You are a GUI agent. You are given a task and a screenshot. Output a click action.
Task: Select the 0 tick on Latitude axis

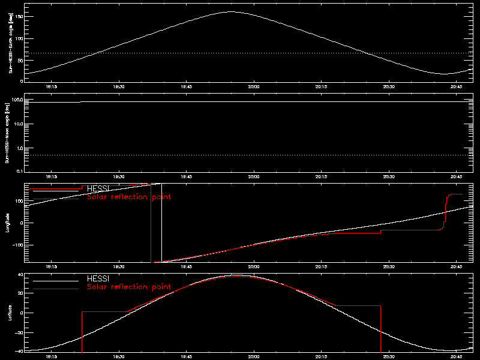coord(22,313)
